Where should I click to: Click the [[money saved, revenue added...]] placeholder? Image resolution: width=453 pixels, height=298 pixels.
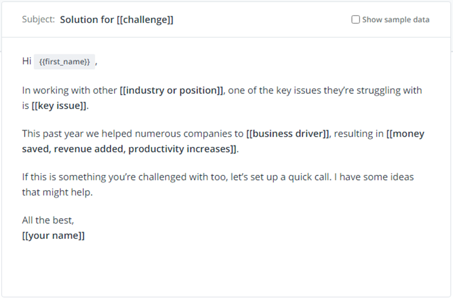point(223,141)
